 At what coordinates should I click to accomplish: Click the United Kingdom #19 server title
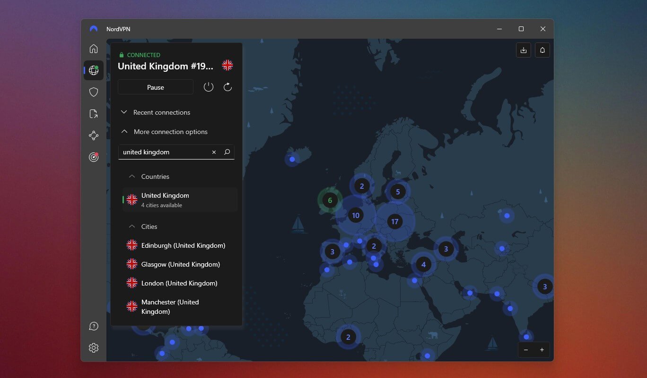click(x=166, y=66)
